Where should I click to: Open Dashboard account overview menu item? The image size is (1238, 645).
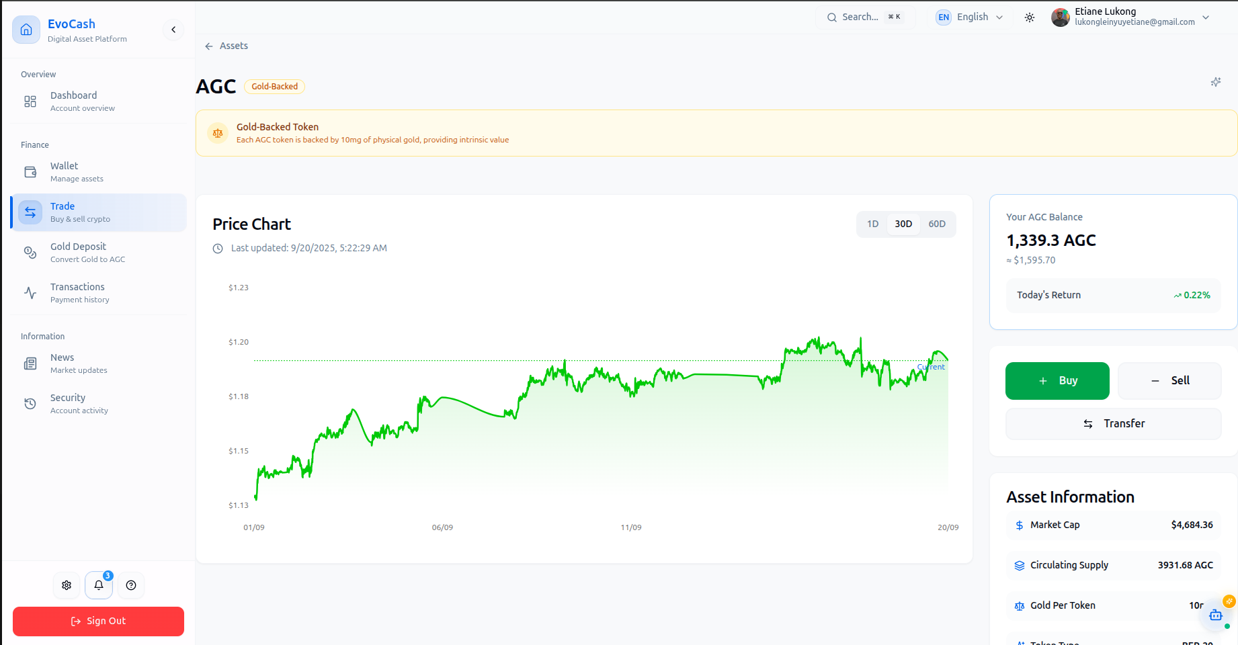pos(99,101)
